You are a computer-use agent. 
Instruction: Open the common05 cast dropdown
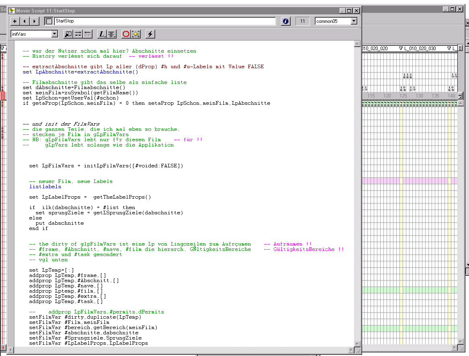[354, 21]
